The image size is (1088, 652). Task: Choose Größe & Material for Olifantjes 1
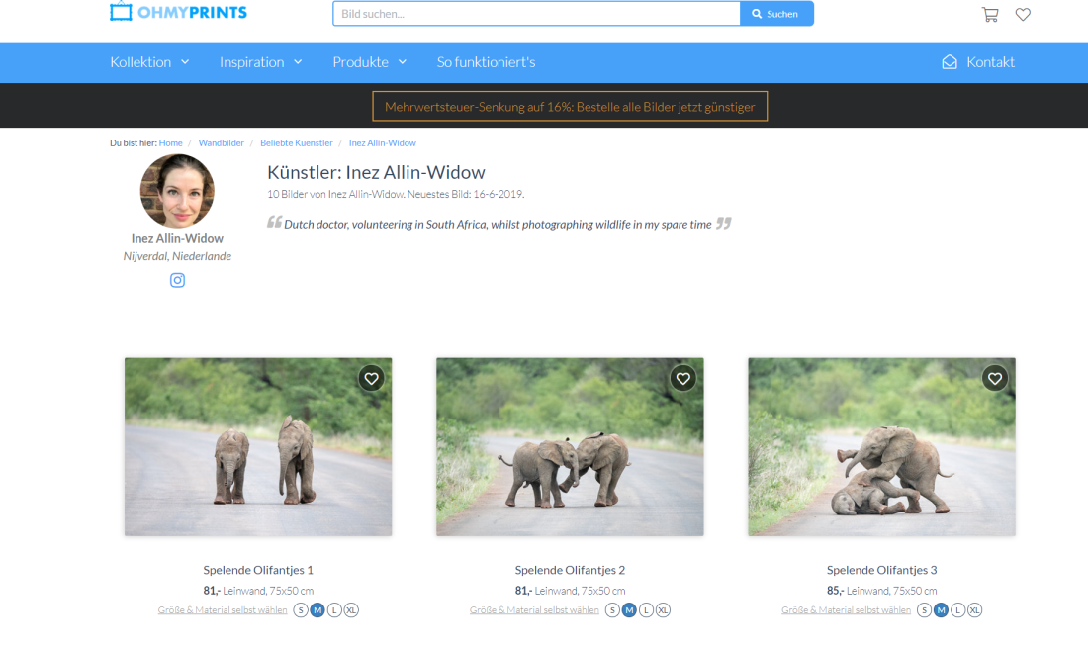point(222,610)
